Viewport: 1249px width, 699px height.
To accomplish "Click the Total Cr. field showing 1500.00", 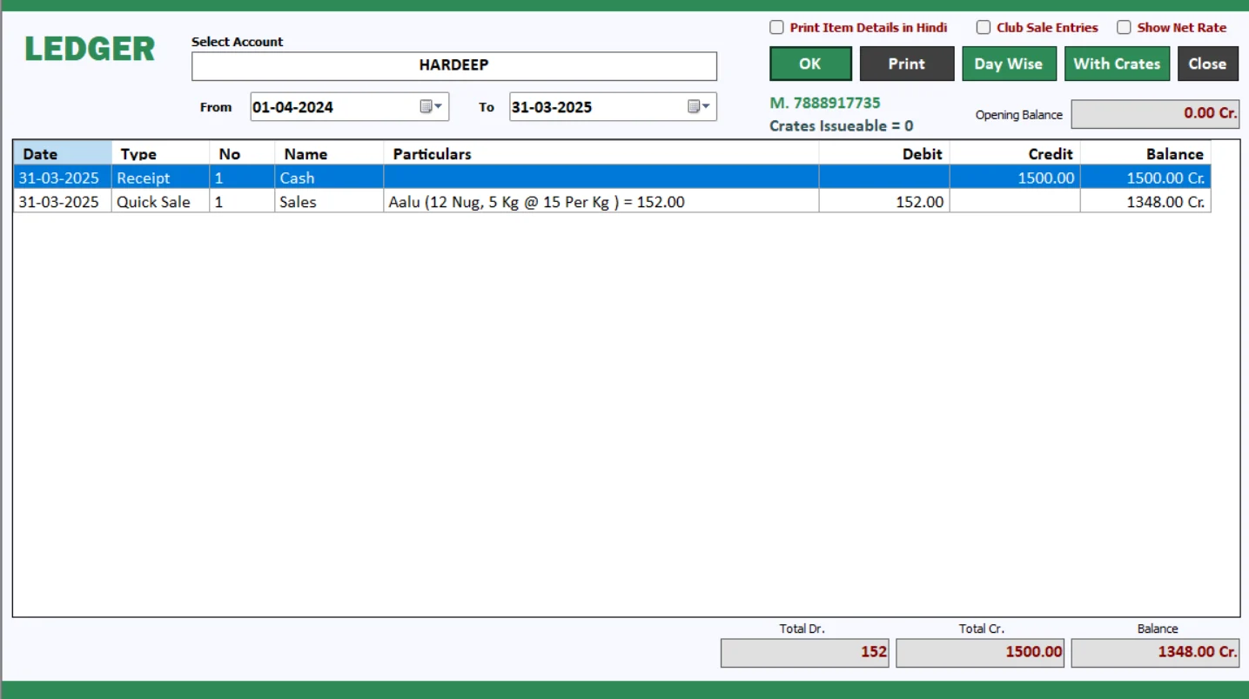I will [x=980, y=653].
